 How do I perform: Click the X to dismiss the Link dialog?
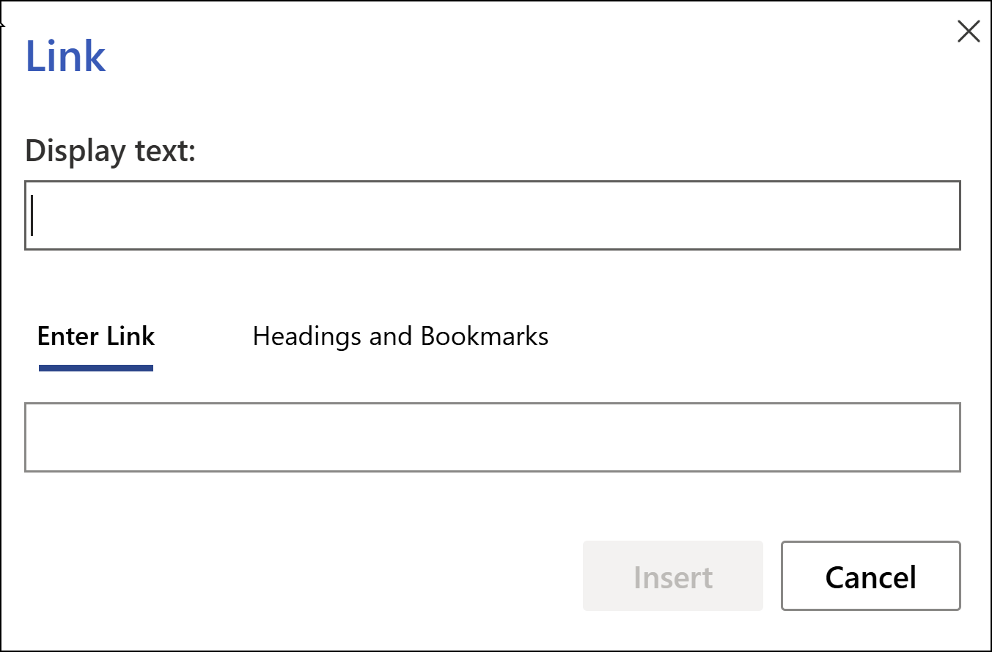click(x=969, y=32)
